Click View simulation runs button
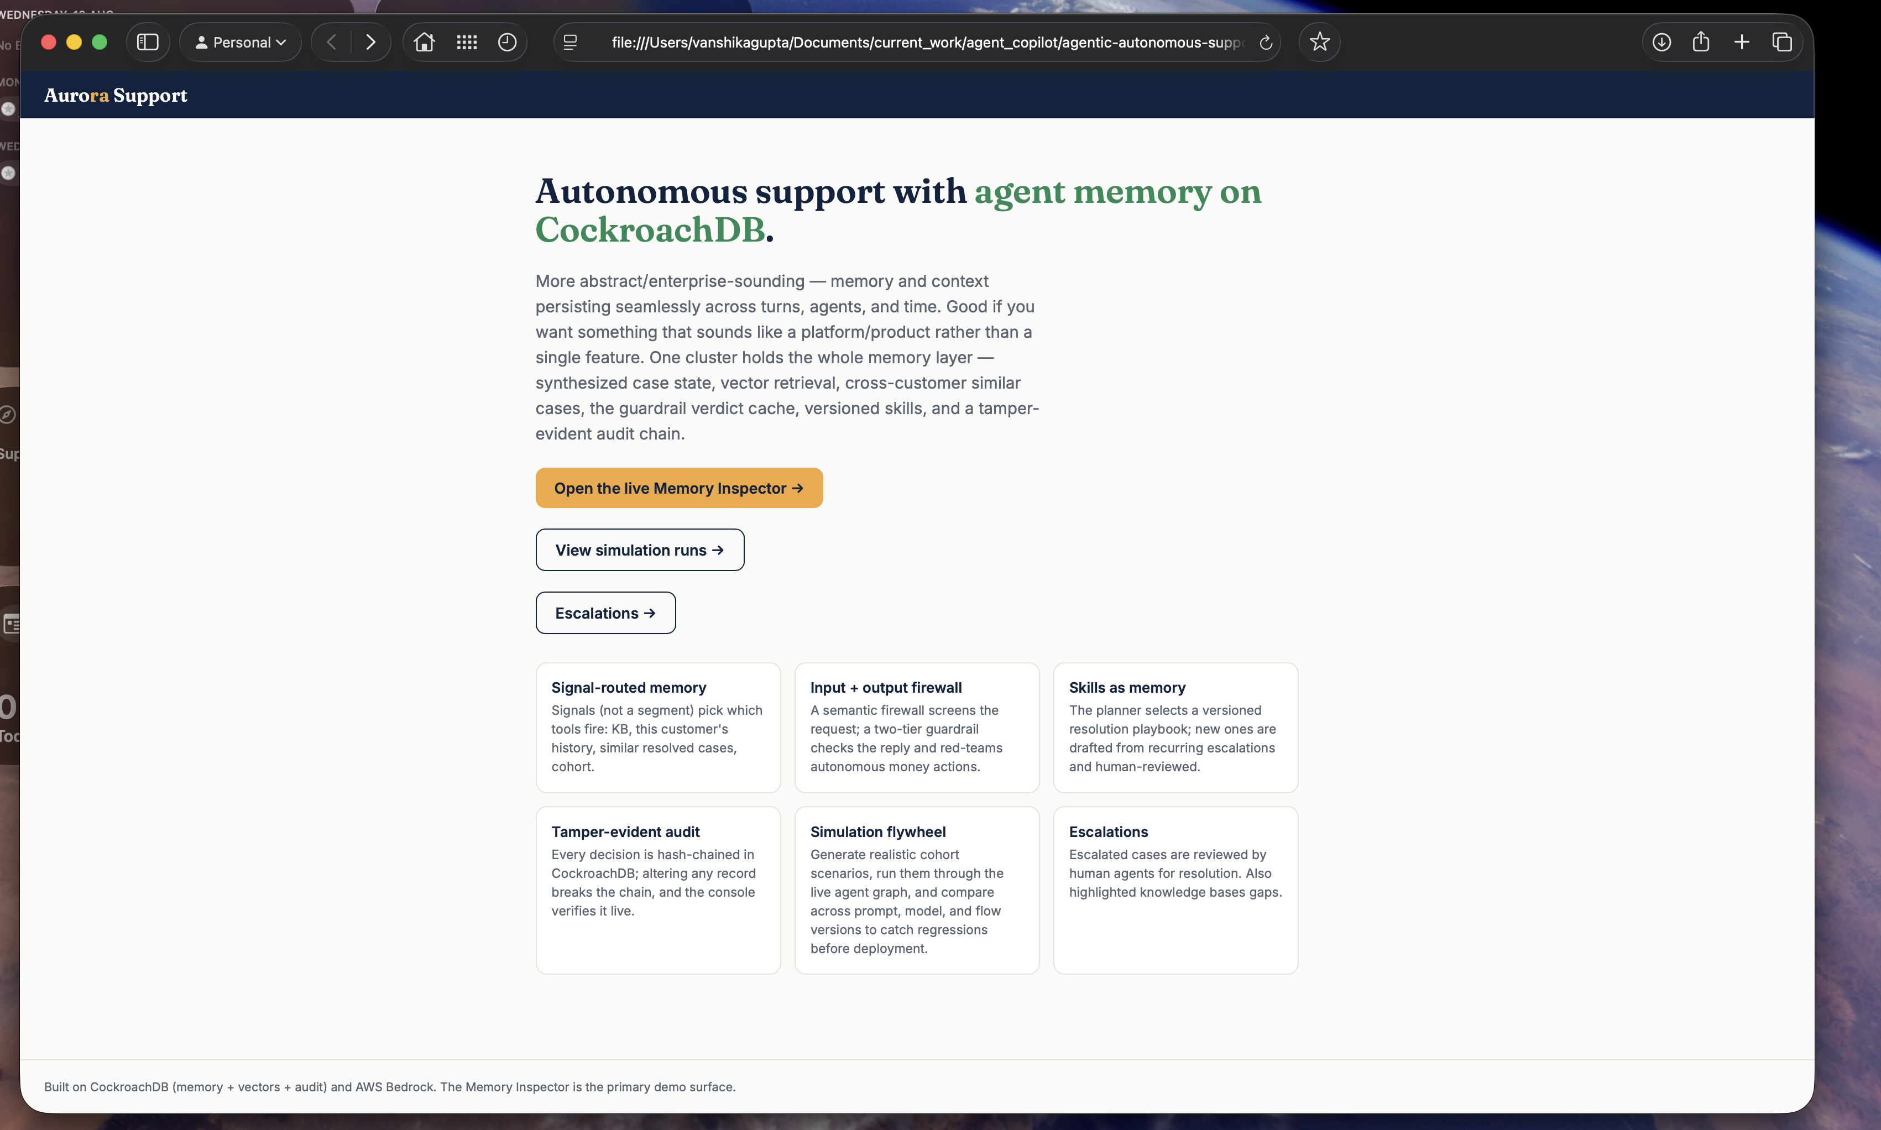Viewport: 1881px width, 1130px height. tap(640, 550)
